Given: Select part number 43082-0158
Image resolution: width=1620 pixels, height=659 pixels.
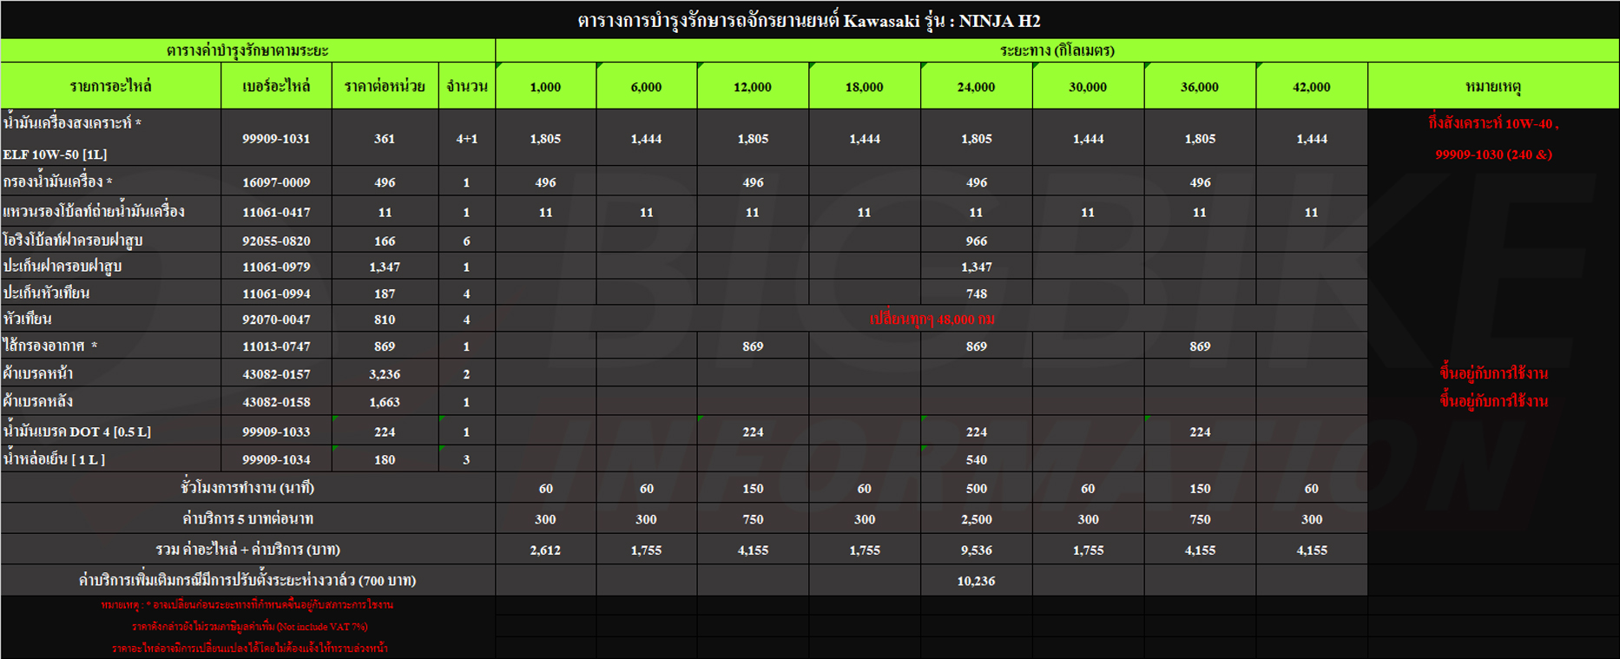Looking at the screenshot, I should tap(276, 402).
